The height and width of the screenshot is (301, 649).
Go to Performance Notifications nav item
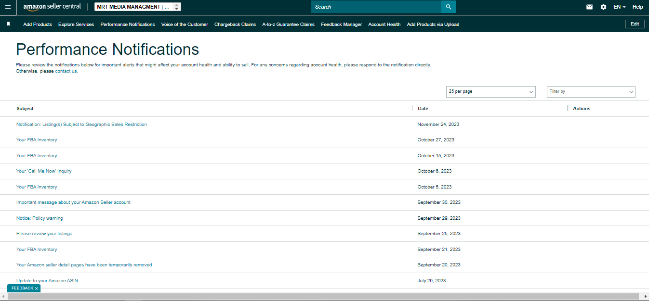tap(128, 24)
